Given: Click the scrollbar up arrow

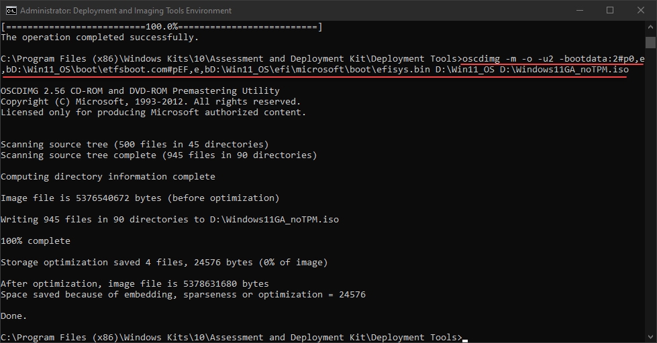Looking at the screenshot, I should [650, 27].
